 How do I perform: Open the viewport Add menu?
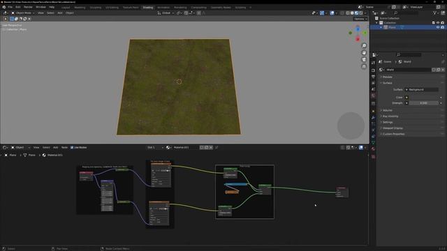(60, 13)
